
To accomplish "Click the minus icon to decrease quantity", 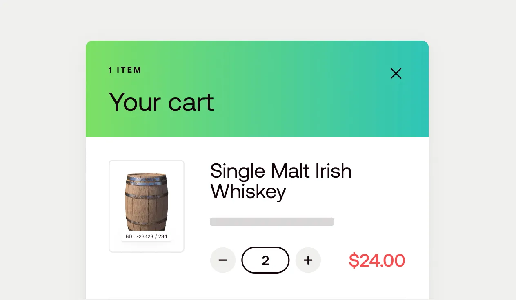I will click(x=223, y=260).
